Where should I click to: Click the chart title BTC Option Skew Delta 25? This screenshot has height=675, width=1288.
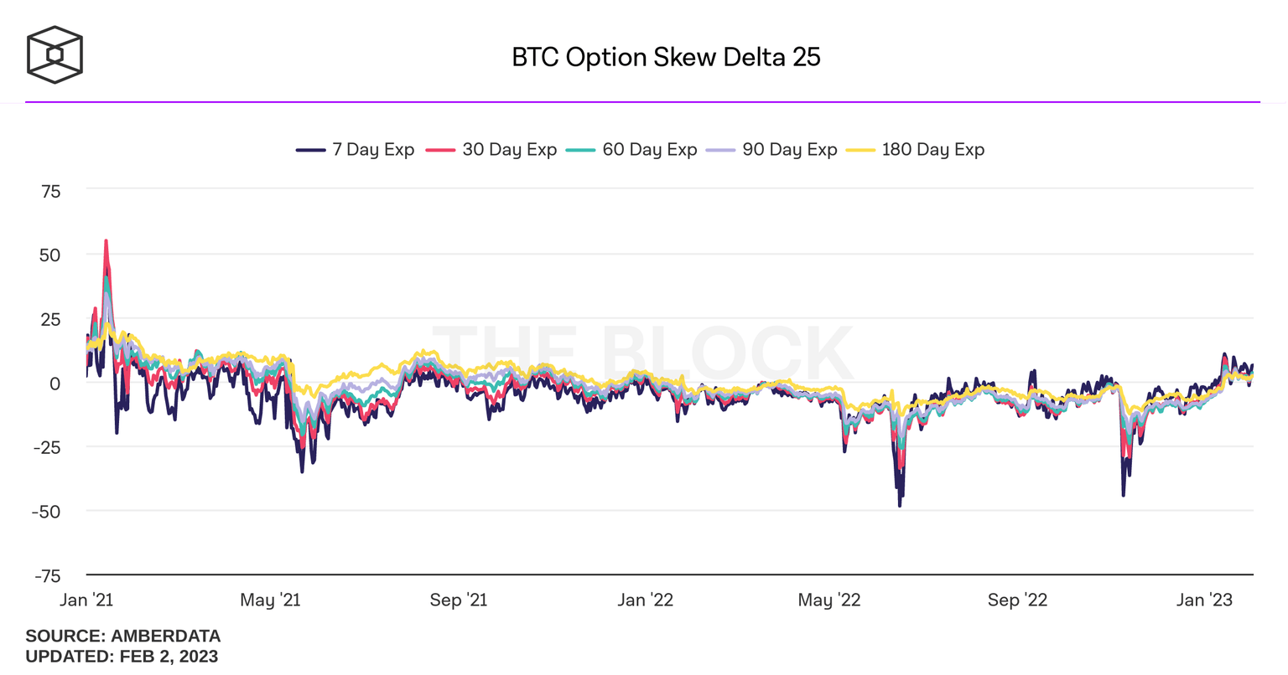click(666, 57)
